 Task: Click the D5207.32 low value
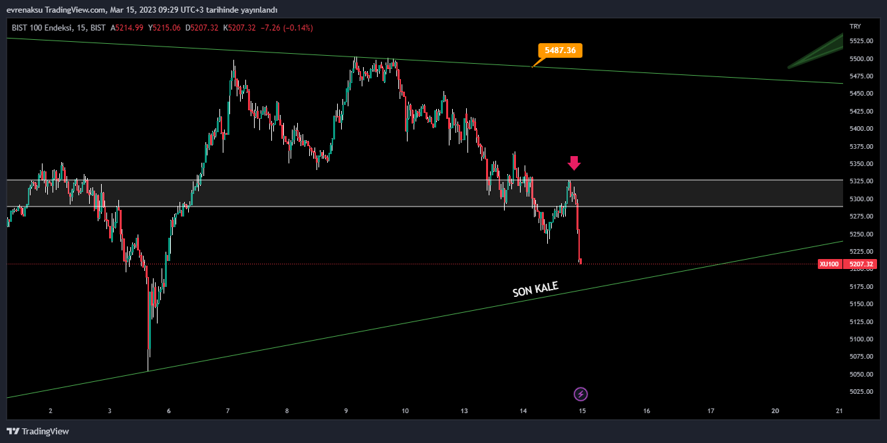point(201,28)
